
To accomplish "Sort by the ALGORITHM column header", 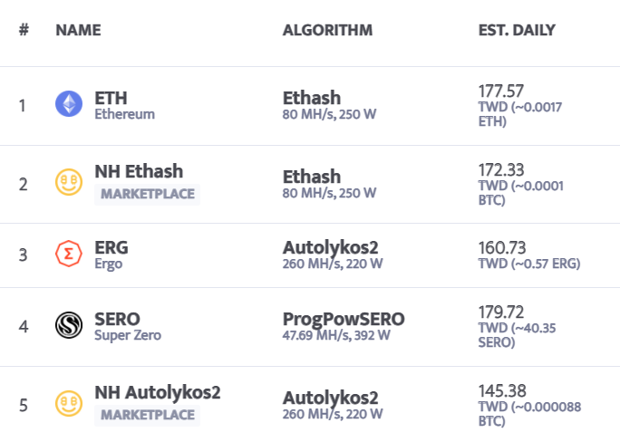I will click(327, 30).
